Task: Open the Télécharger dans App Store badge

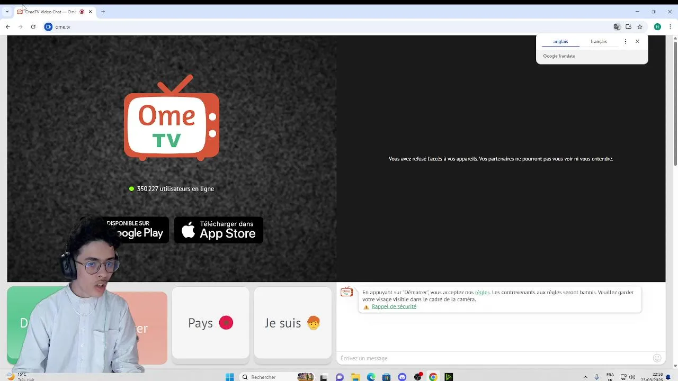Action: (219, 230)
